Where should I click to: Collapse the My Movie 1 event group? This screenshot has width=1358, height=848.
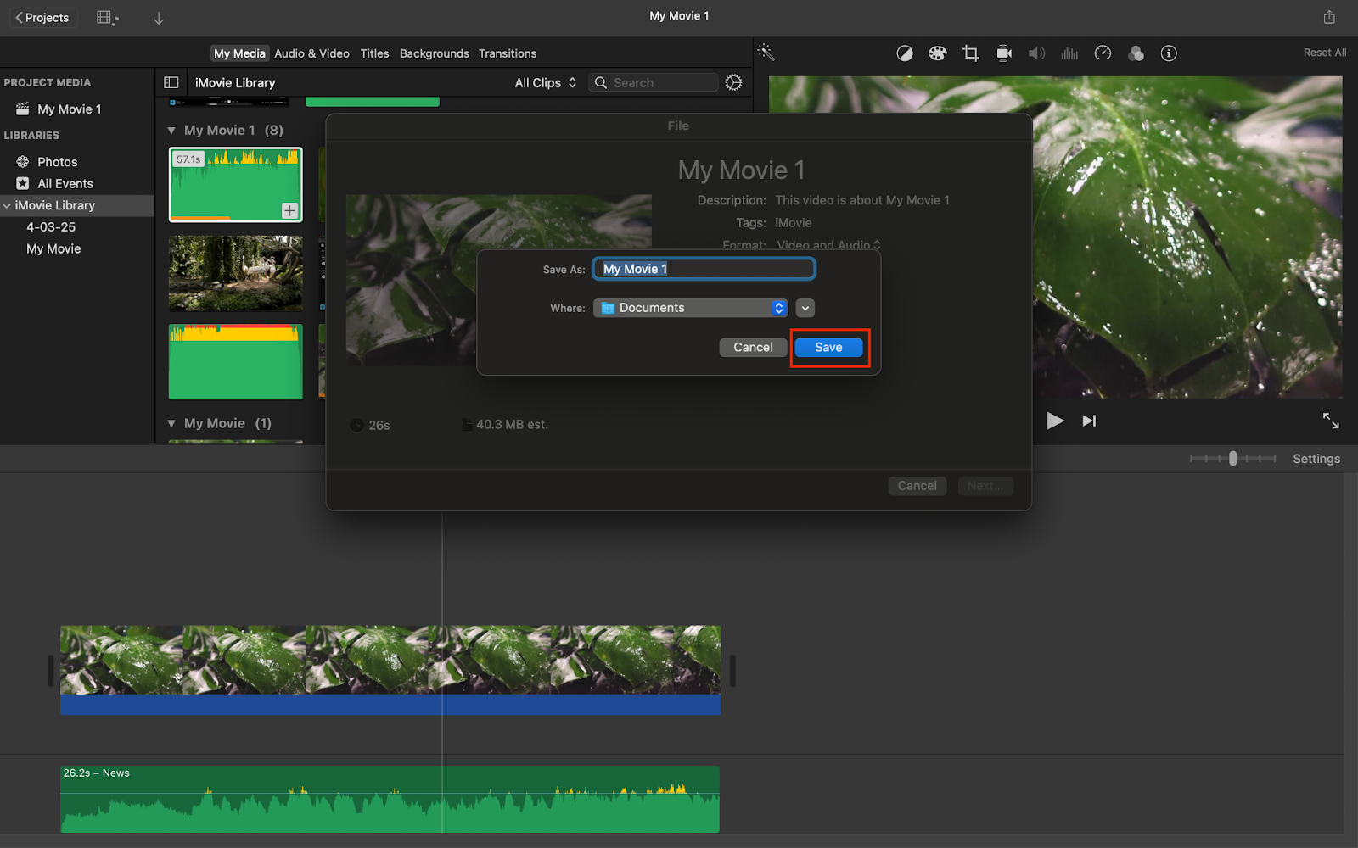(x=171, y=131)
